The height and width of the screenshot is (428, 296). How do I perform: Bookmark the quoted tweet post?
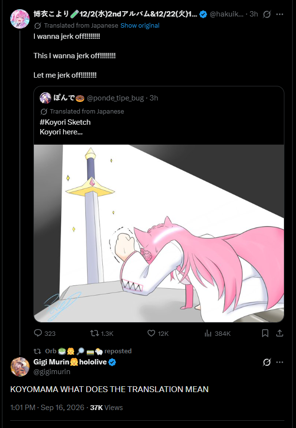(265, 333)
